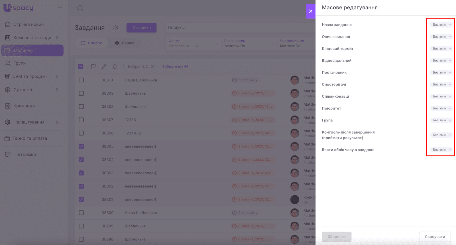
Task: Click the flag icon in the bulk toolbar
Action: (x=93, y=66)
